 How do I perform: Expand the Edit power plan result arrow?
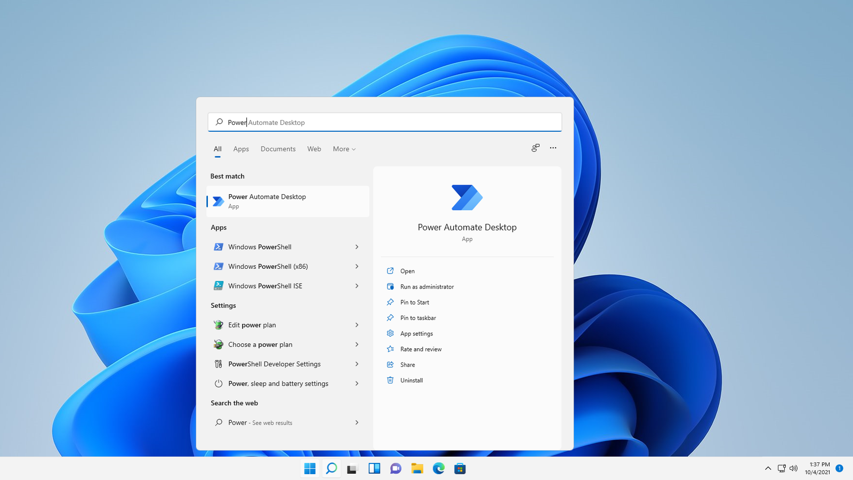[x=357, y=325]
